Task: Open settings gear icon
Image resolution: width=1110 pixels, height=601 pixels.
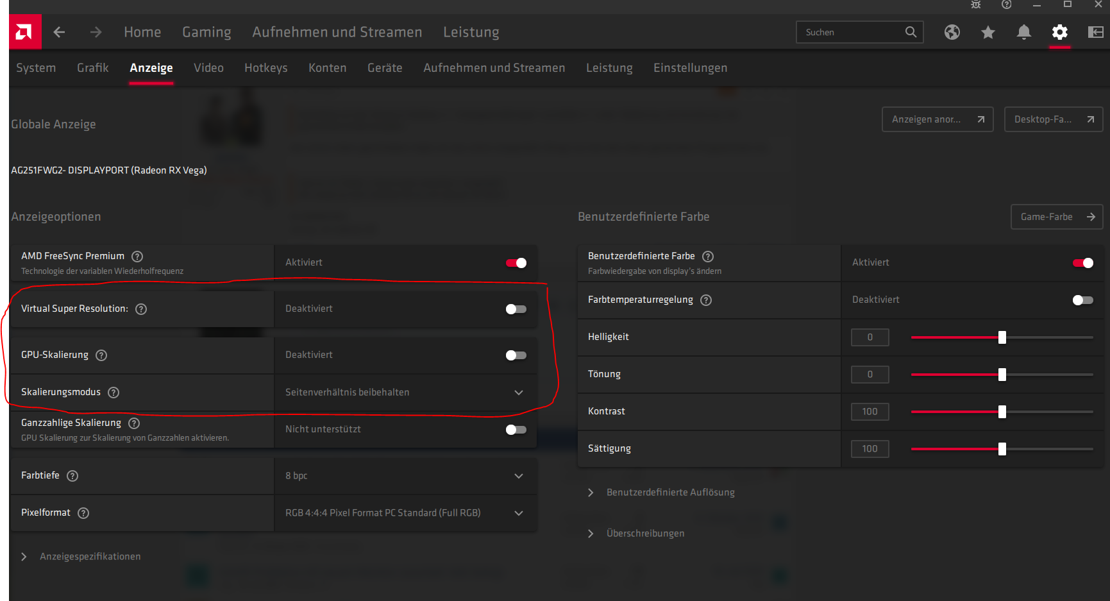Action: (1060, 32)
